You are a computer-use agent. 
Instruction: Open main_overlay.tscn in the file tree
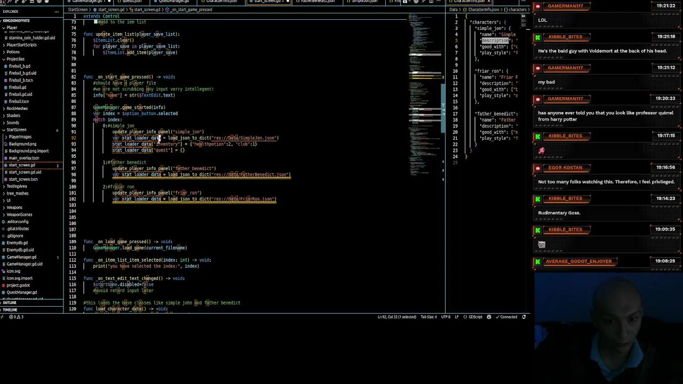(x=23, y=158)
